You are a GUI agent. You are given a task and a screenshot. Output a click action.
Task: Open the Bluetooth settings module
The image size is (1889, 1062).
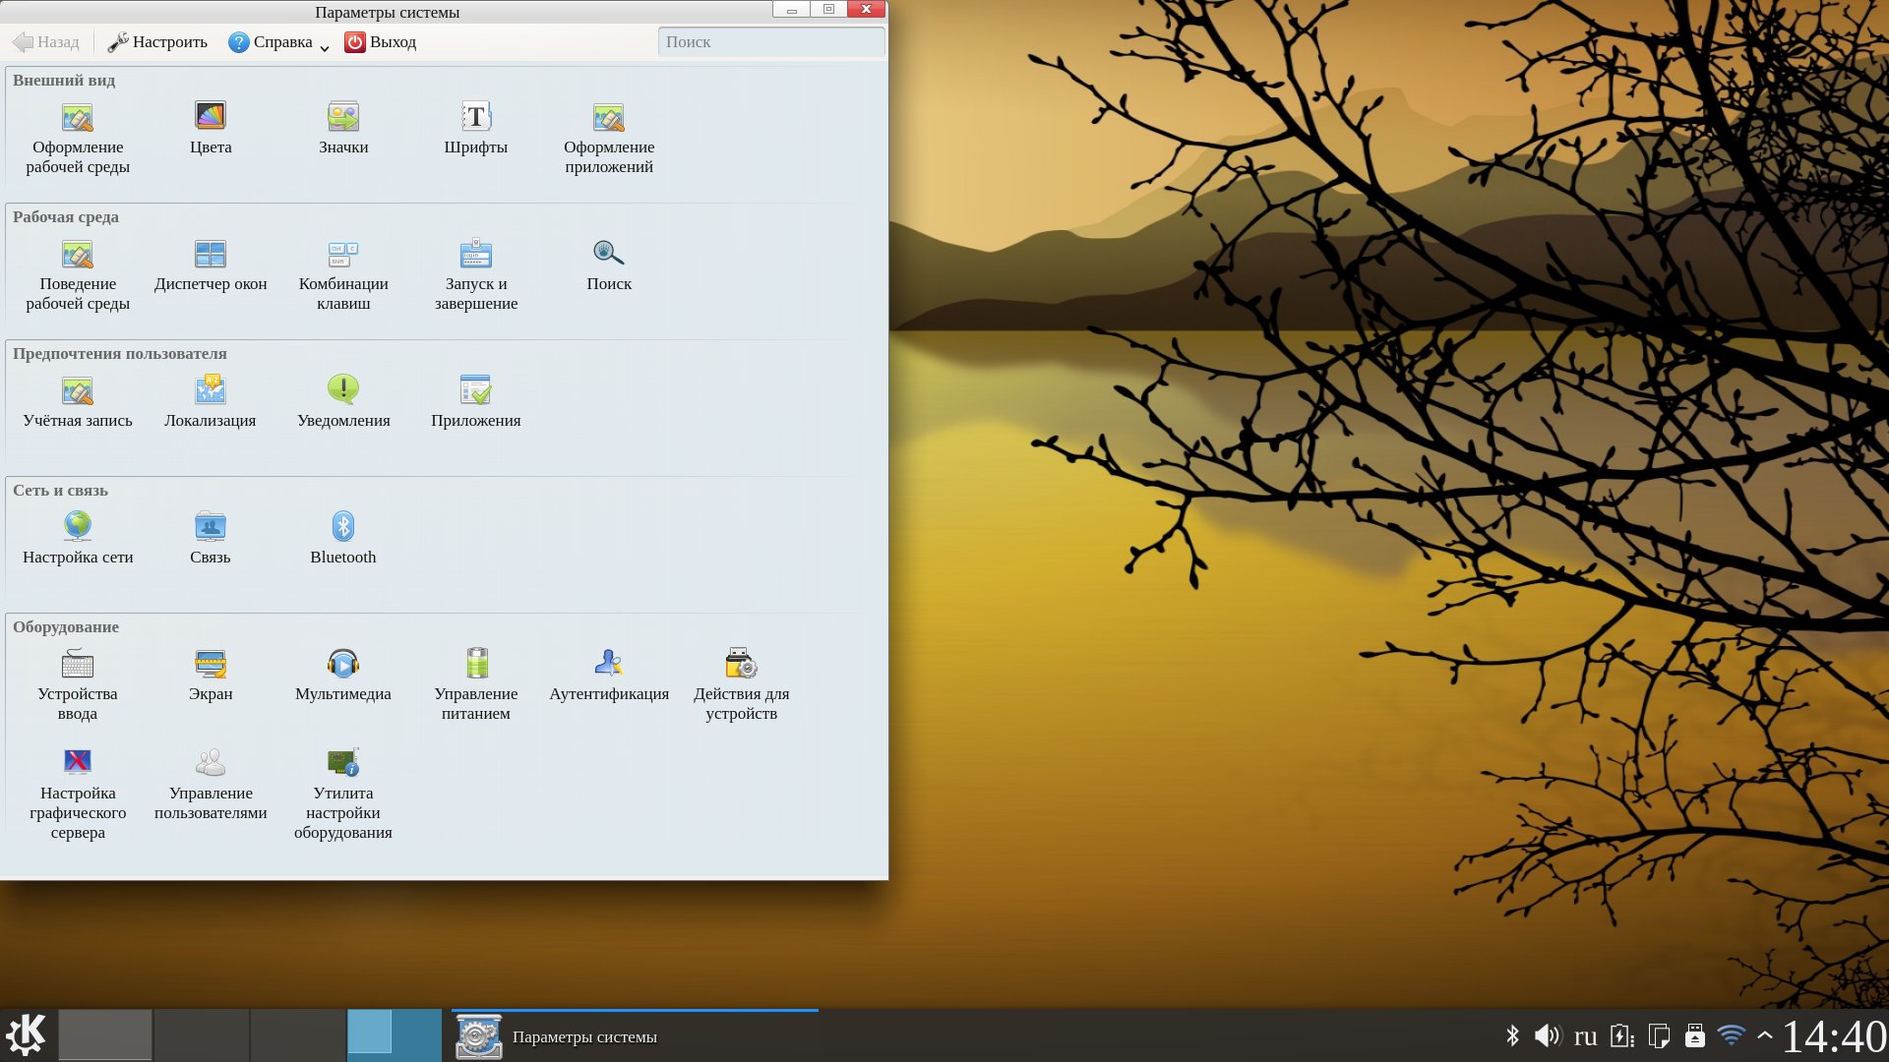(x=343, y=527)
